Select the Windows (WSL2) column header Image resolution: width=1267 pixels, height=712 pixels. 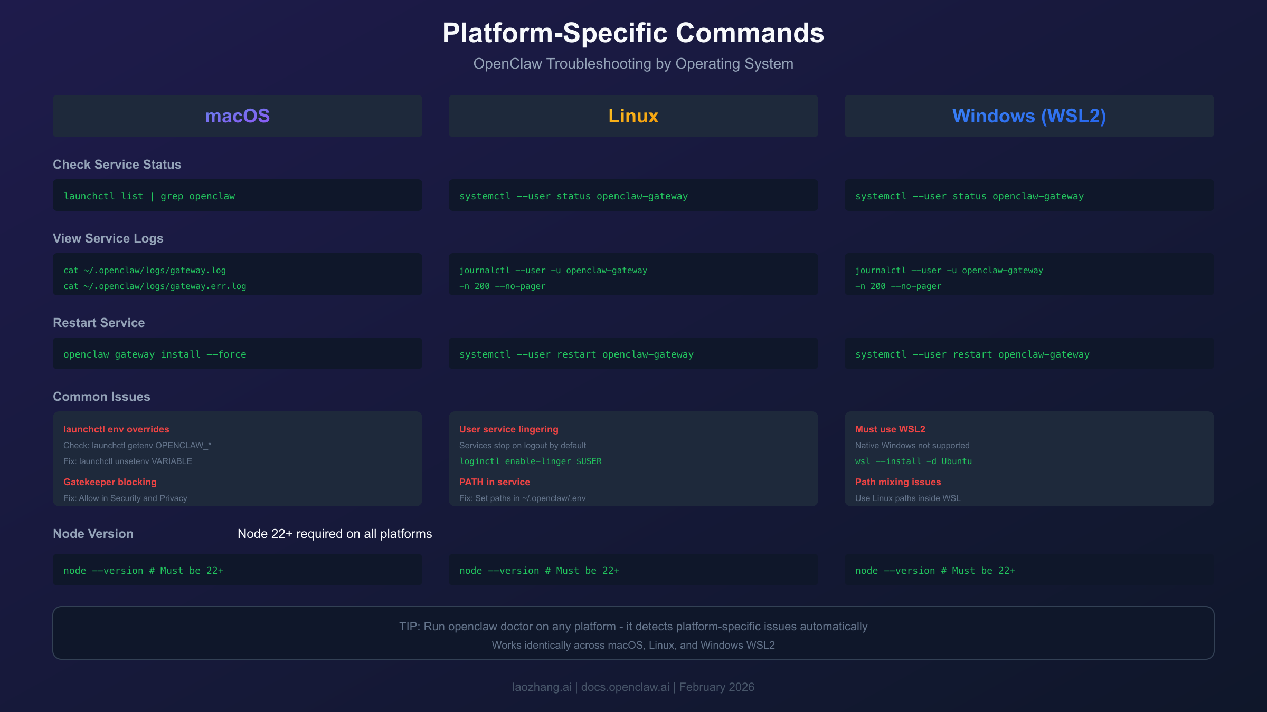pos(1029,116)
